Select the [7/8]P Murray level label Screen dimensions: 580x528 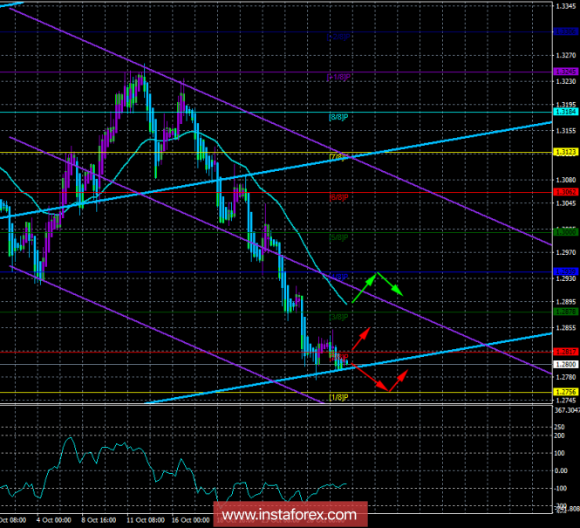click(338, 157)
